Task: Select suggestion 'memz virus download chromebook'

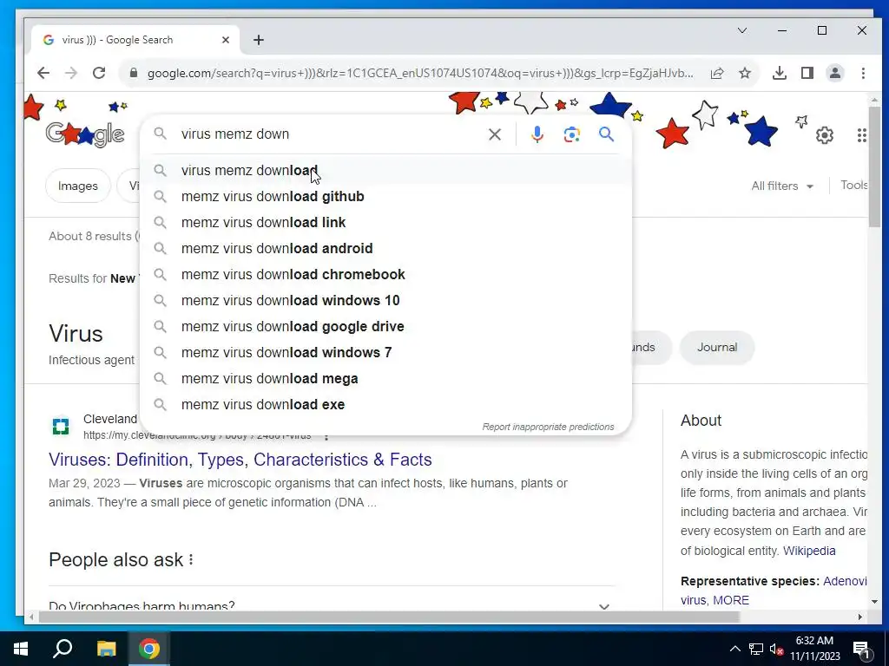Action: 385,275
